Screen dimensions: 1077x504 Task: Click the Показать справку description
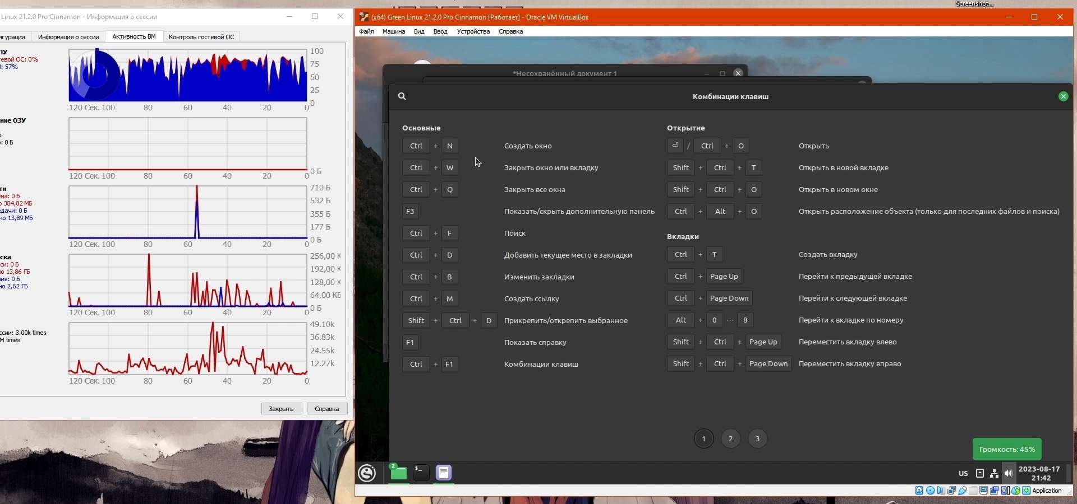coord(535,343)
